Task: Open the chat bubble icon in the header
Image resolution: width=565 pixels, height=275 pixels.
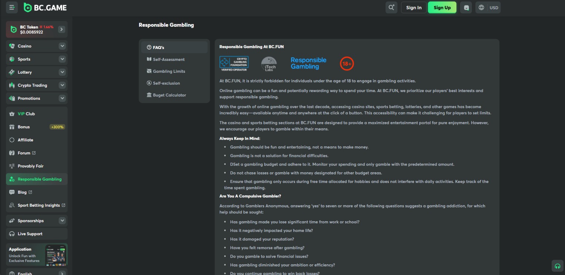Action: click(466, 7)
